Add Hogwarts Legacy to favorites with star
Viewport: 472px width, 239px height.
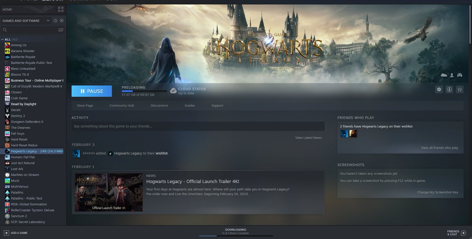(459, 90)
